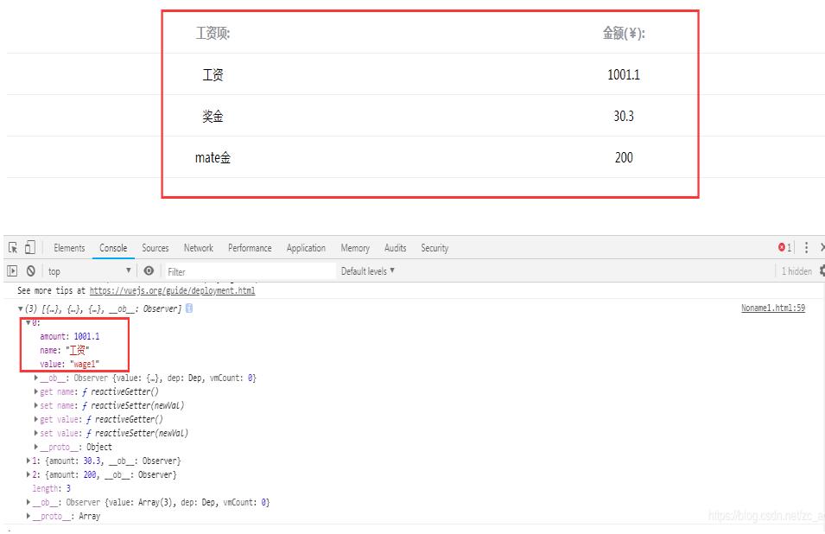Open the Application tab
The width and height of the screenshot is (825, 534).
tap(306, 248)
